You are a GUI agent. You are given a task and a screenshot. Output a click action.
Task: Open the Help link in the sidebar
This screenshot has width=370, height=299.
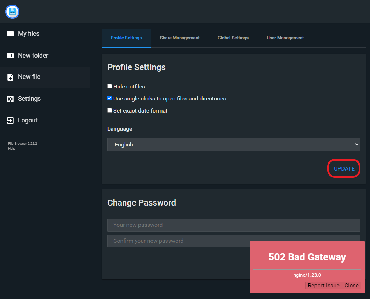(11, 148)
